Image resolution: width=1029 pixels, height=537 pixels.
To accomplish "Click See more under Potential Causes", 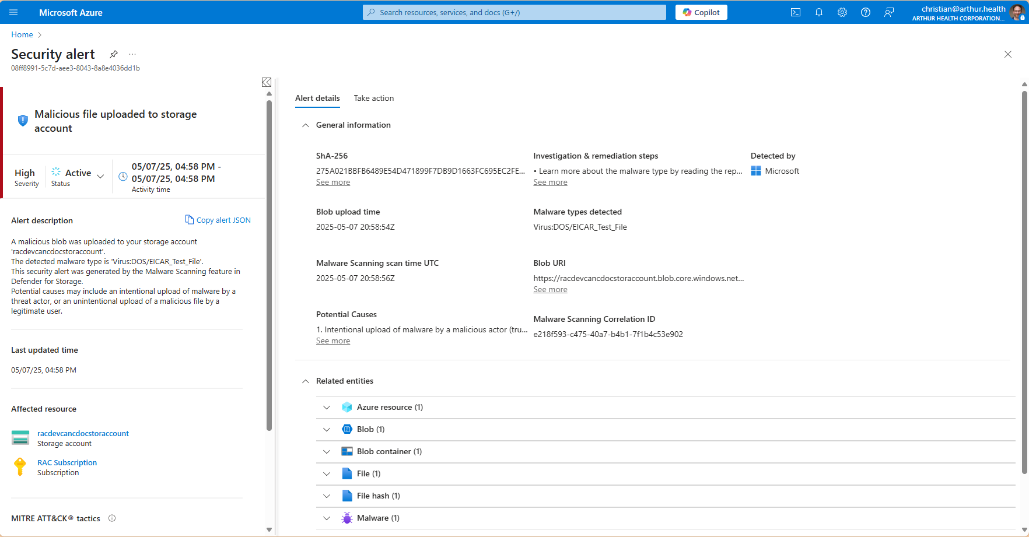I will 333,341.
